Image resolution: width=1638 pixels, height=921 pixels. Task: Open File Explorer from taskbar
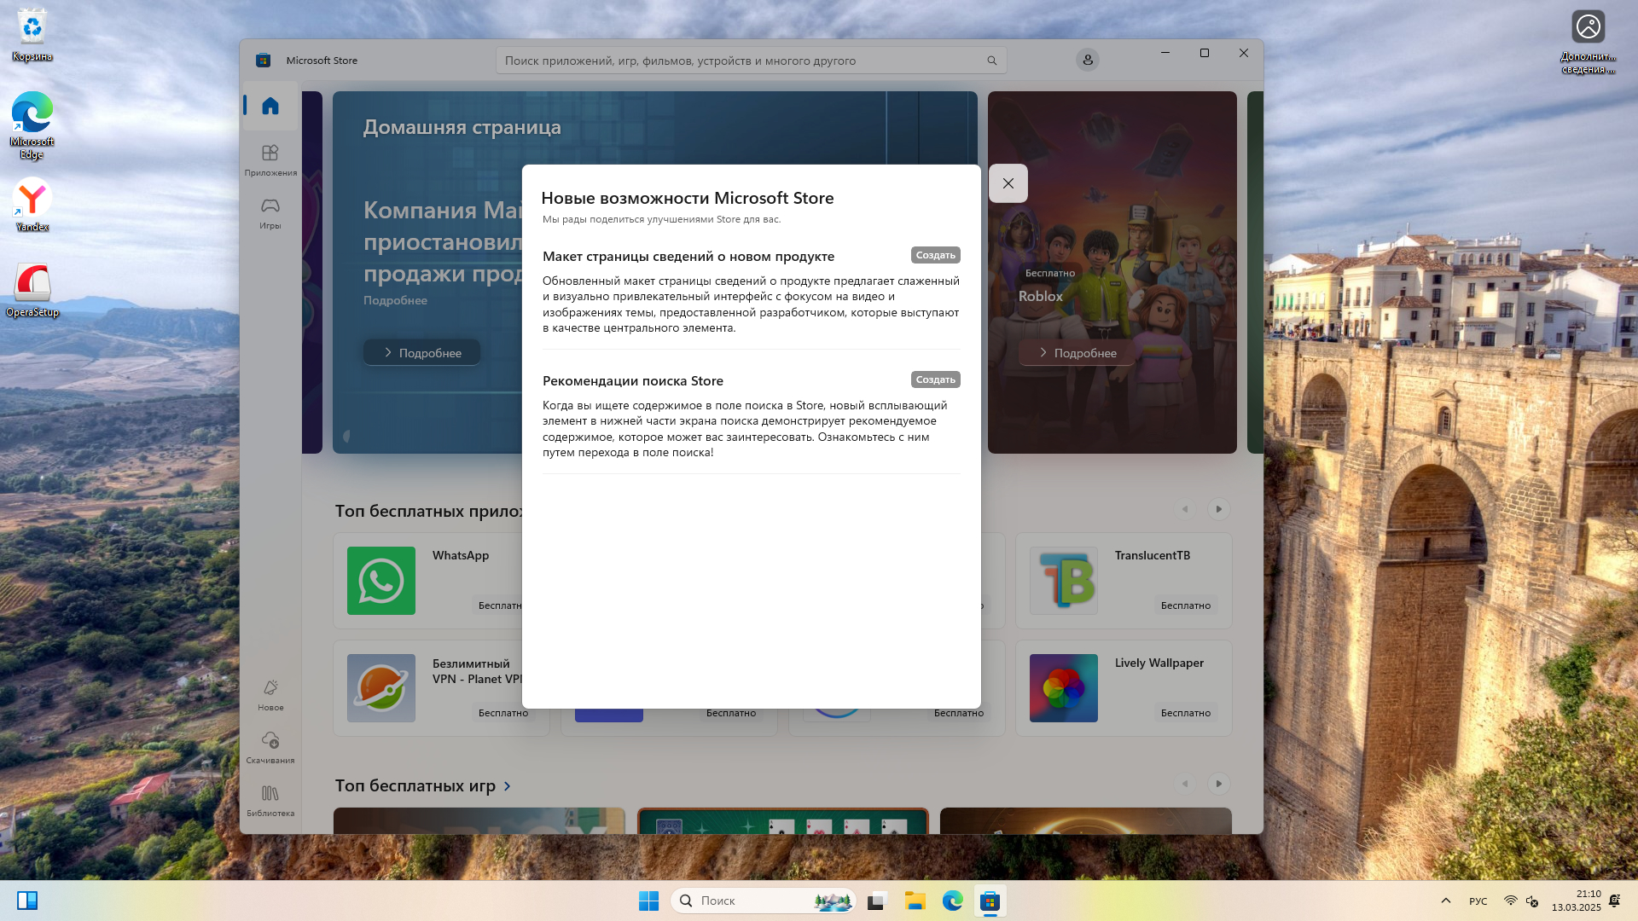(x=915, y=901)
